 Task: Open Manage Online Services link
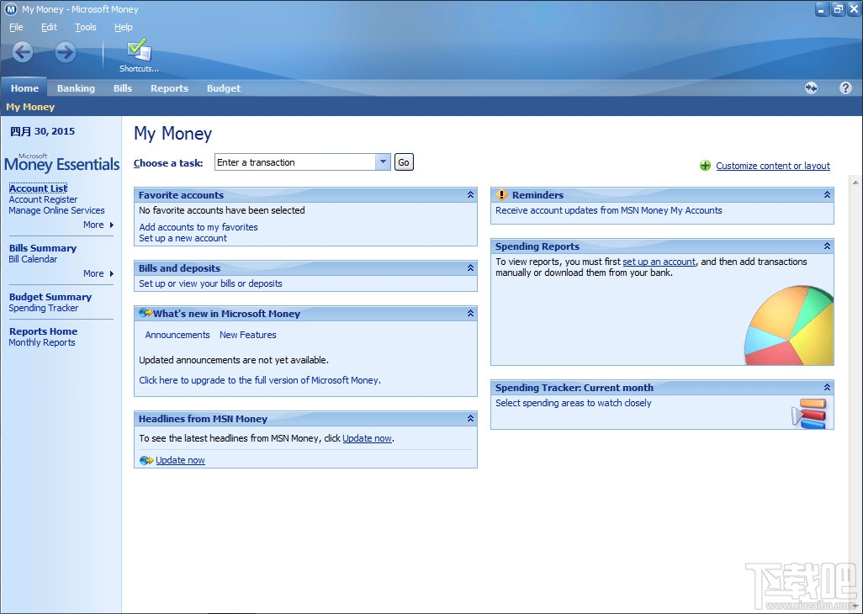pyautogui.click(x=56, y=210)
